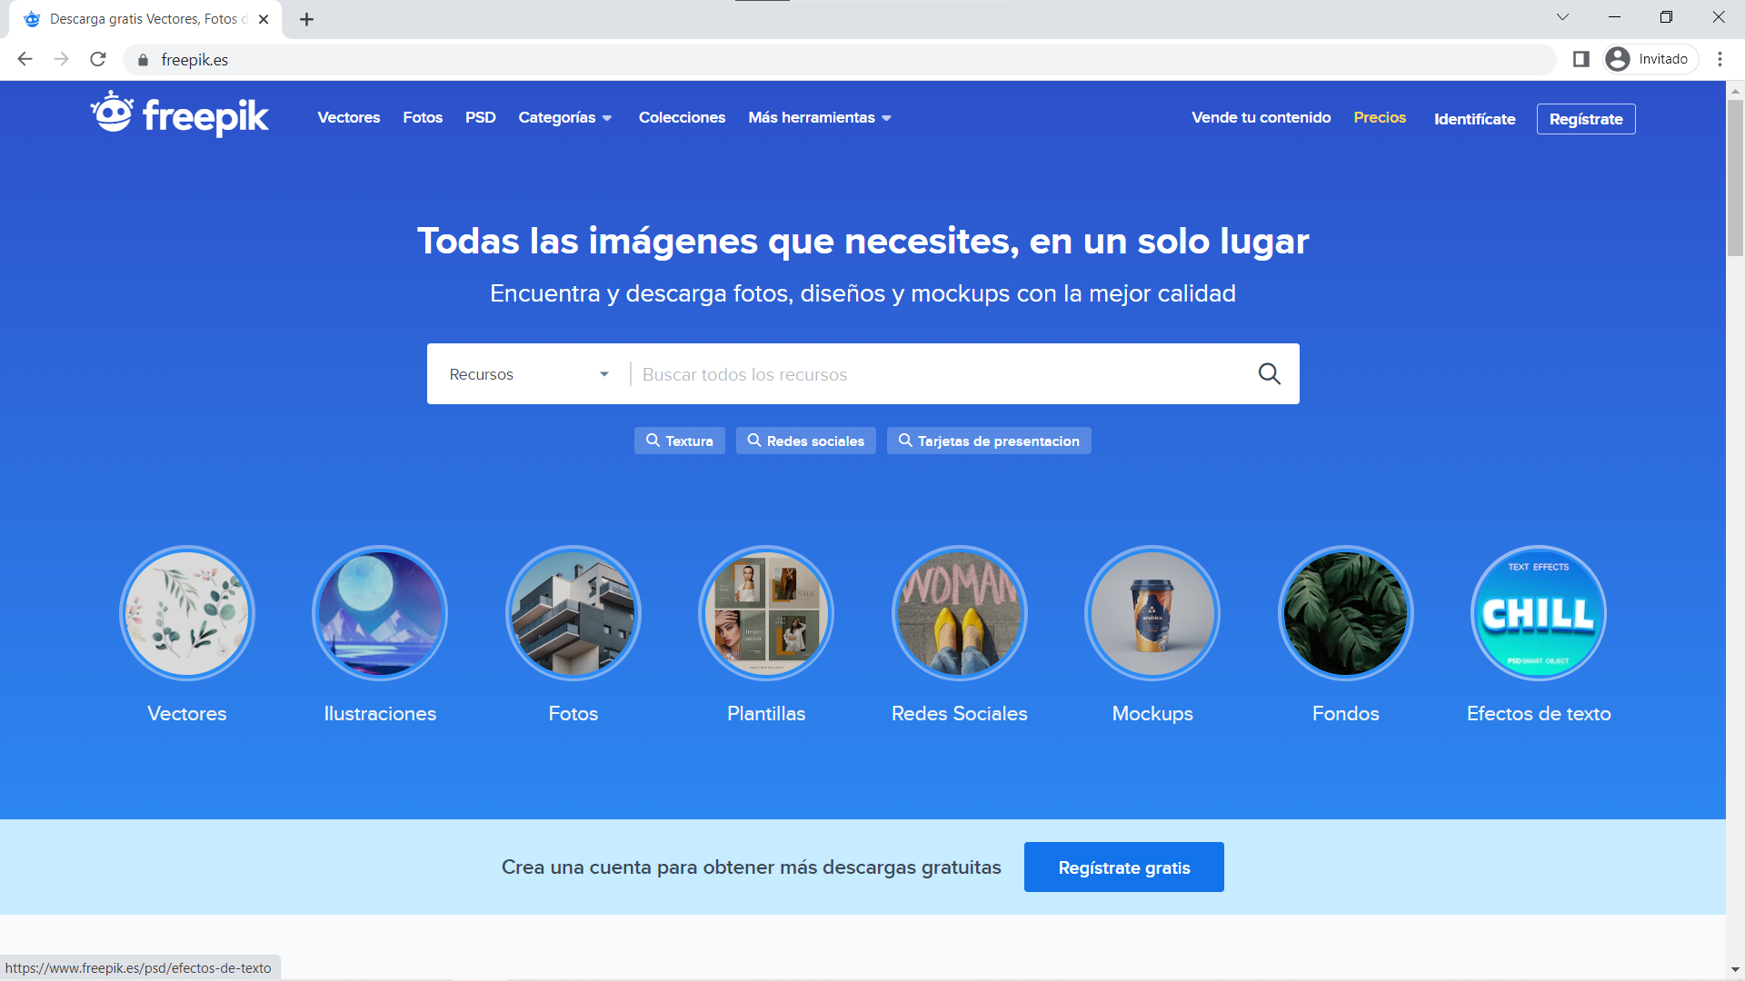This screenshot has width=1745, height=981.
Task: Expand the Categorías menu
Action: click(x=564, y=118)
